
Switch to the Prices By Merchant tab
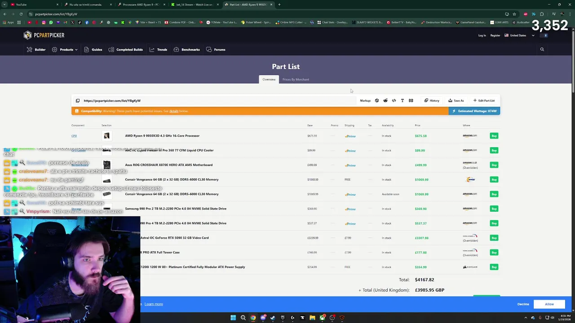(296, 79)
